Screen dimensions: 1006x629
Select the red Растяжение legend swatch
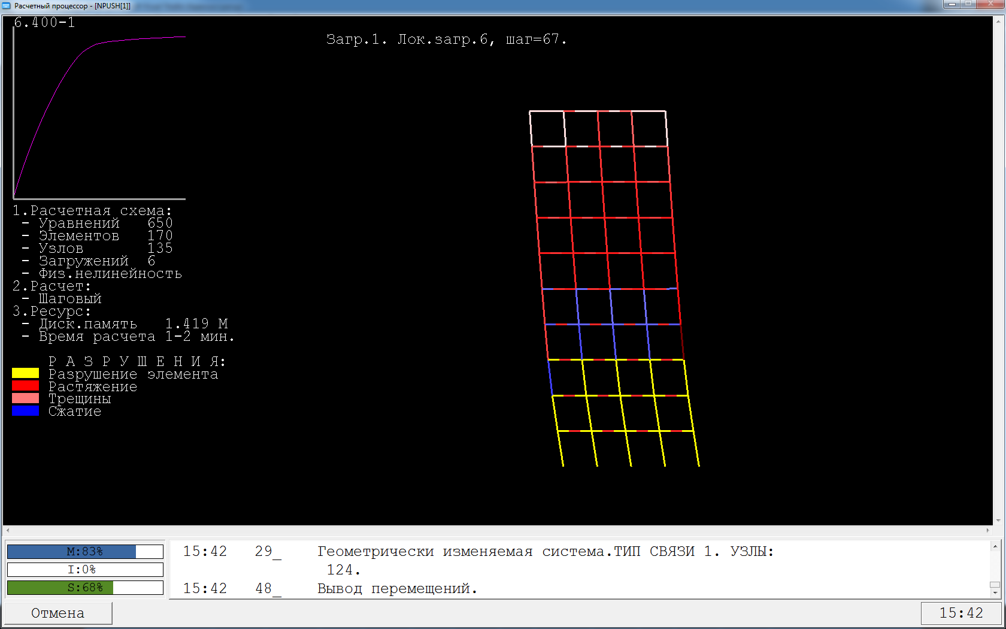click(25, 386)
